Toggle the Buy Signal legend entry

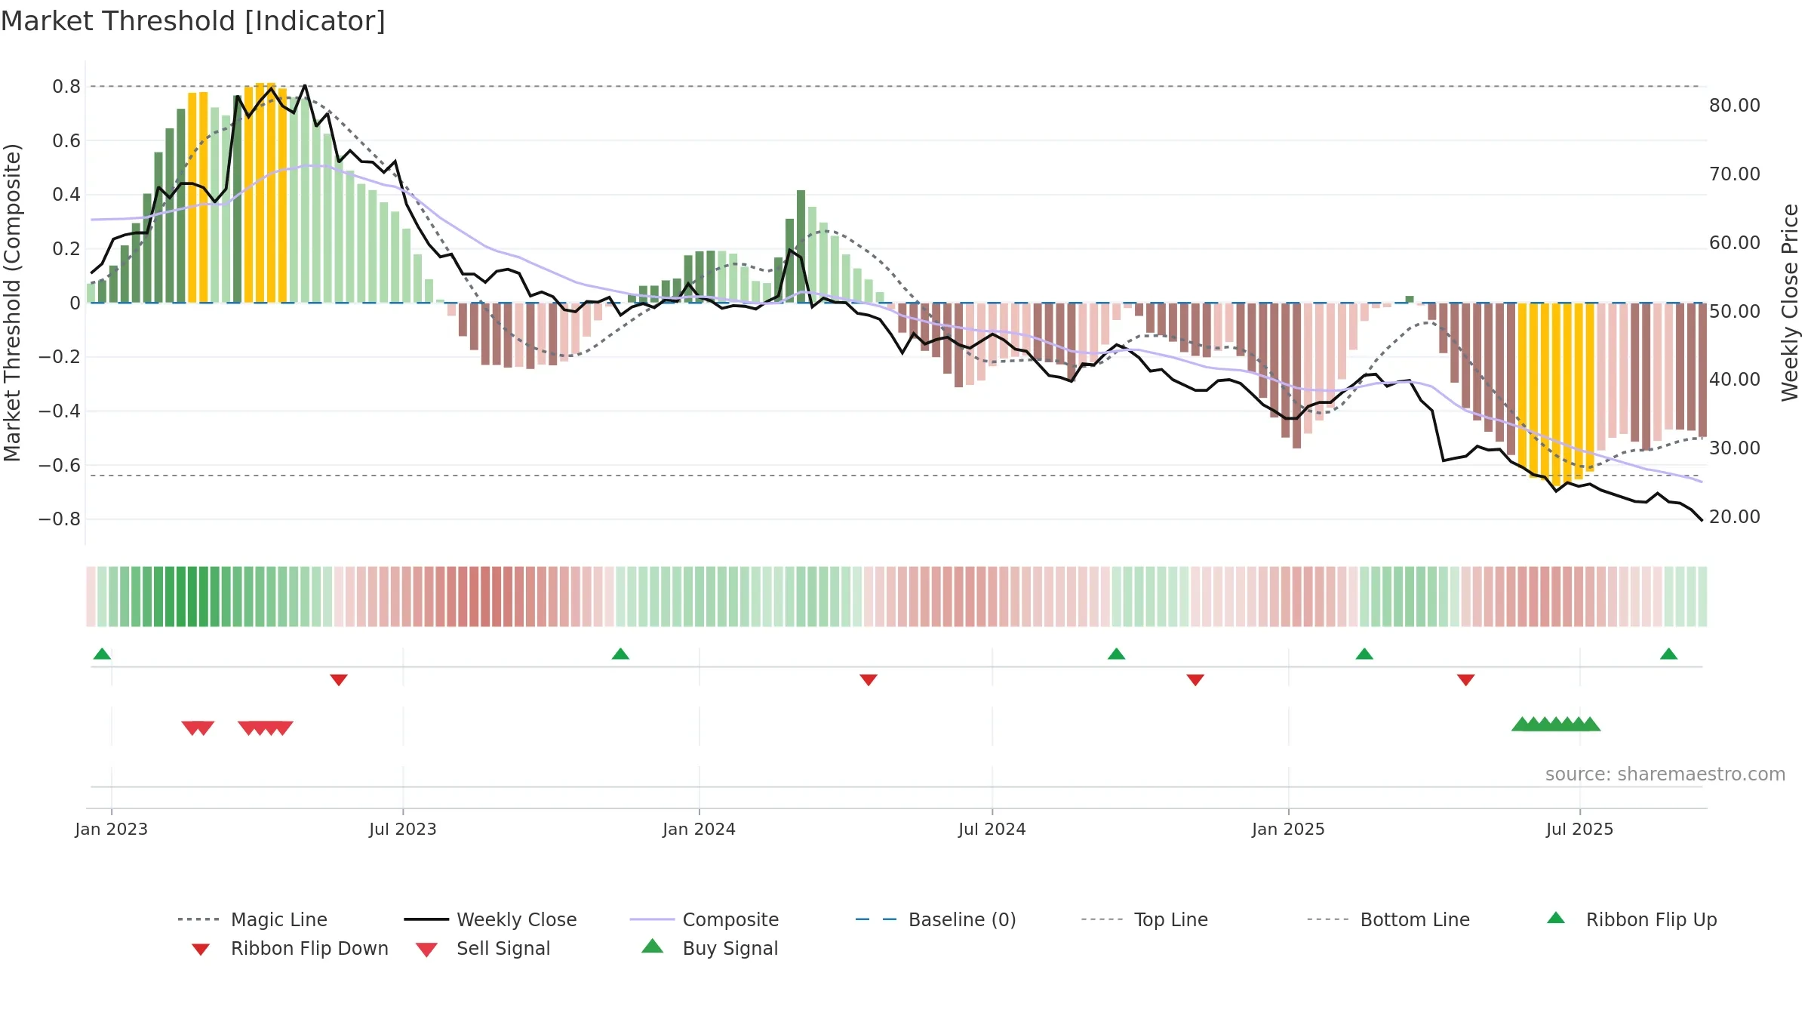tap(709, 948)
